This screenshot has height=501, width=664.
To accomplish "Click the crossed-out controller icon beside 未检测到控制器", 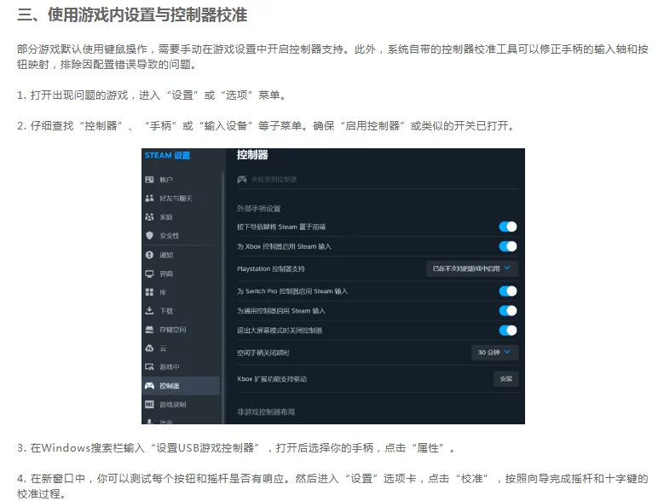I will click(242, 180).
